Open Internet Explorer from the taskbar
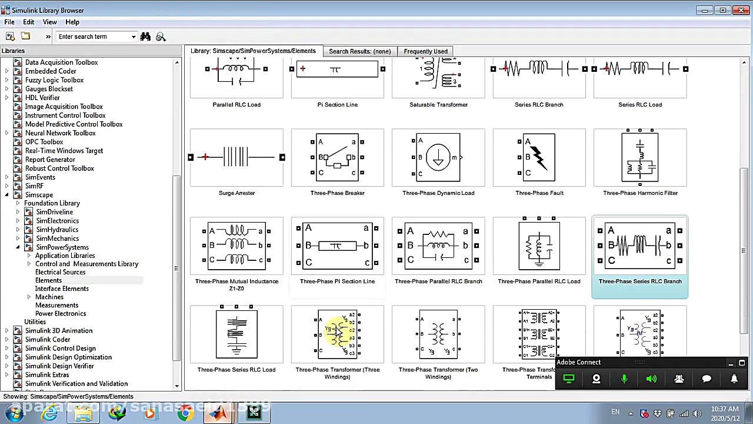 (x=49, y=413)
